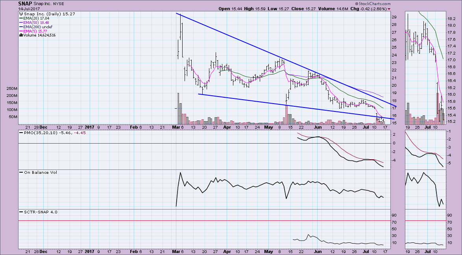The image size is (462, 255).
Task: Click the green EMA(20) line marker in legend
Action: [x=21, y=18]
